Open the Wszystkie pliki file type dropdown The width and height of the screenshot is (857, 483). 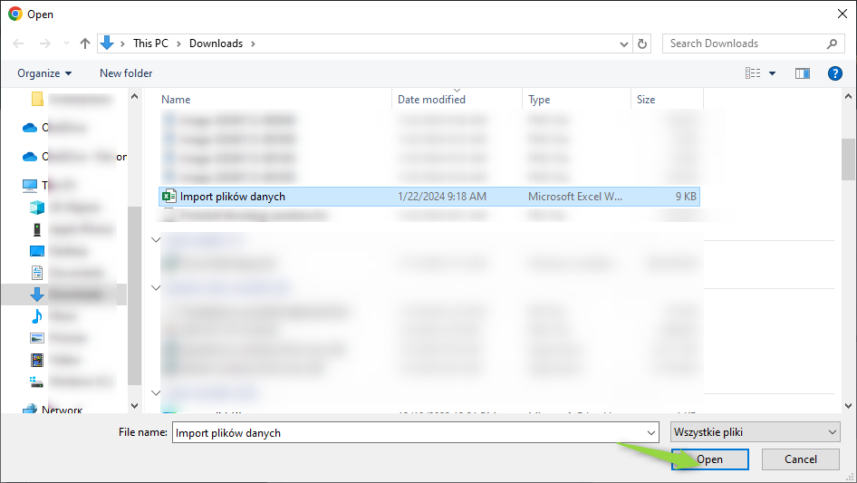[x=755, y=432]
